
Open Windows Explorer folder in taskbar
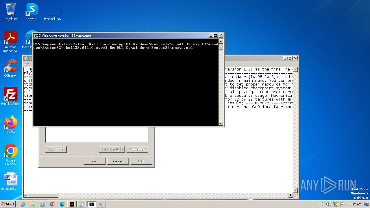pos(33,204)
